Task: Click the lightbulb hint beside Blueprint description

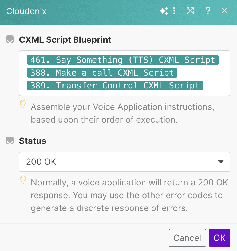Action: [23, 104]
